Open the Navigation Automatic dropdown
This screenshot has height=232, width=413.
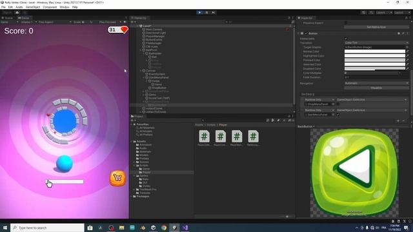pyautogui.click(x=376, y=83)
